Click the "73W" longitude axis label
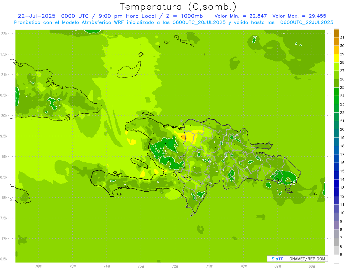The image size is (350, 270). 141,266
